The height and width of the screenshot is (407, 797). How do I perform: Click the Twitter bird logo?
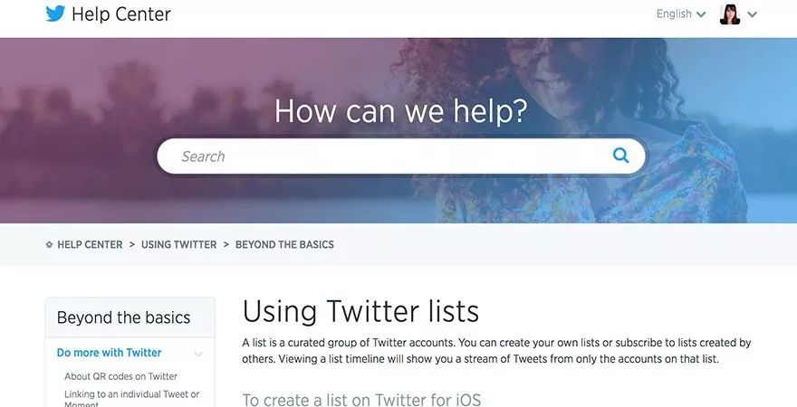[x=55, y=14]
